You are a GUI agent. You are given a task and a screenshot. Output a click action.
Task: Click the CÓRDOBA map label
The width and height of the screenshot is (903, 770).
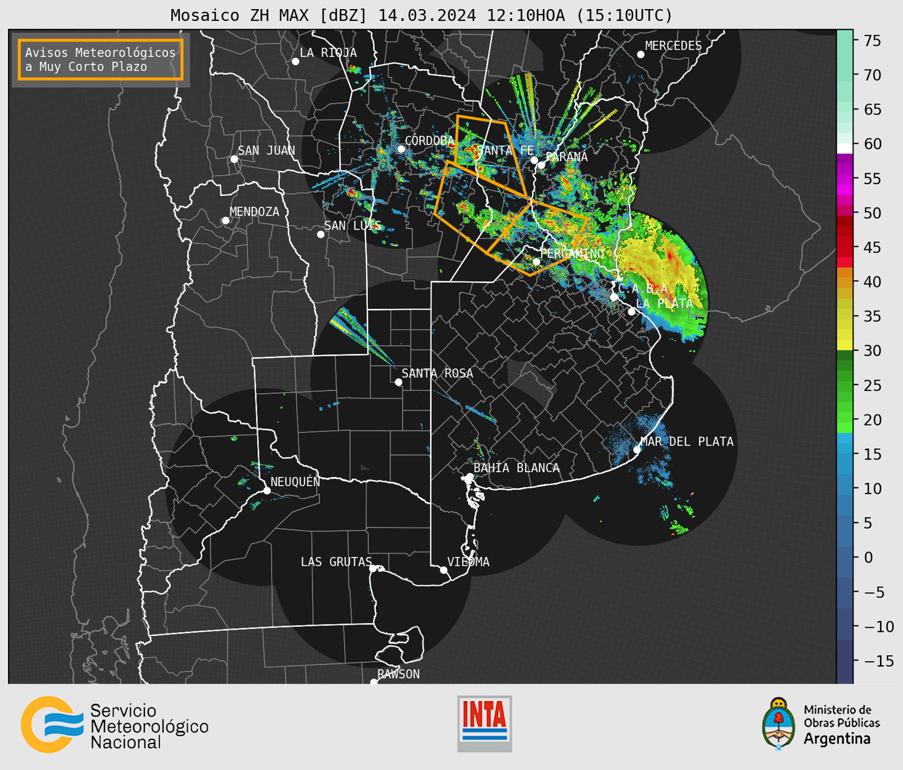[x=429, y=140]
